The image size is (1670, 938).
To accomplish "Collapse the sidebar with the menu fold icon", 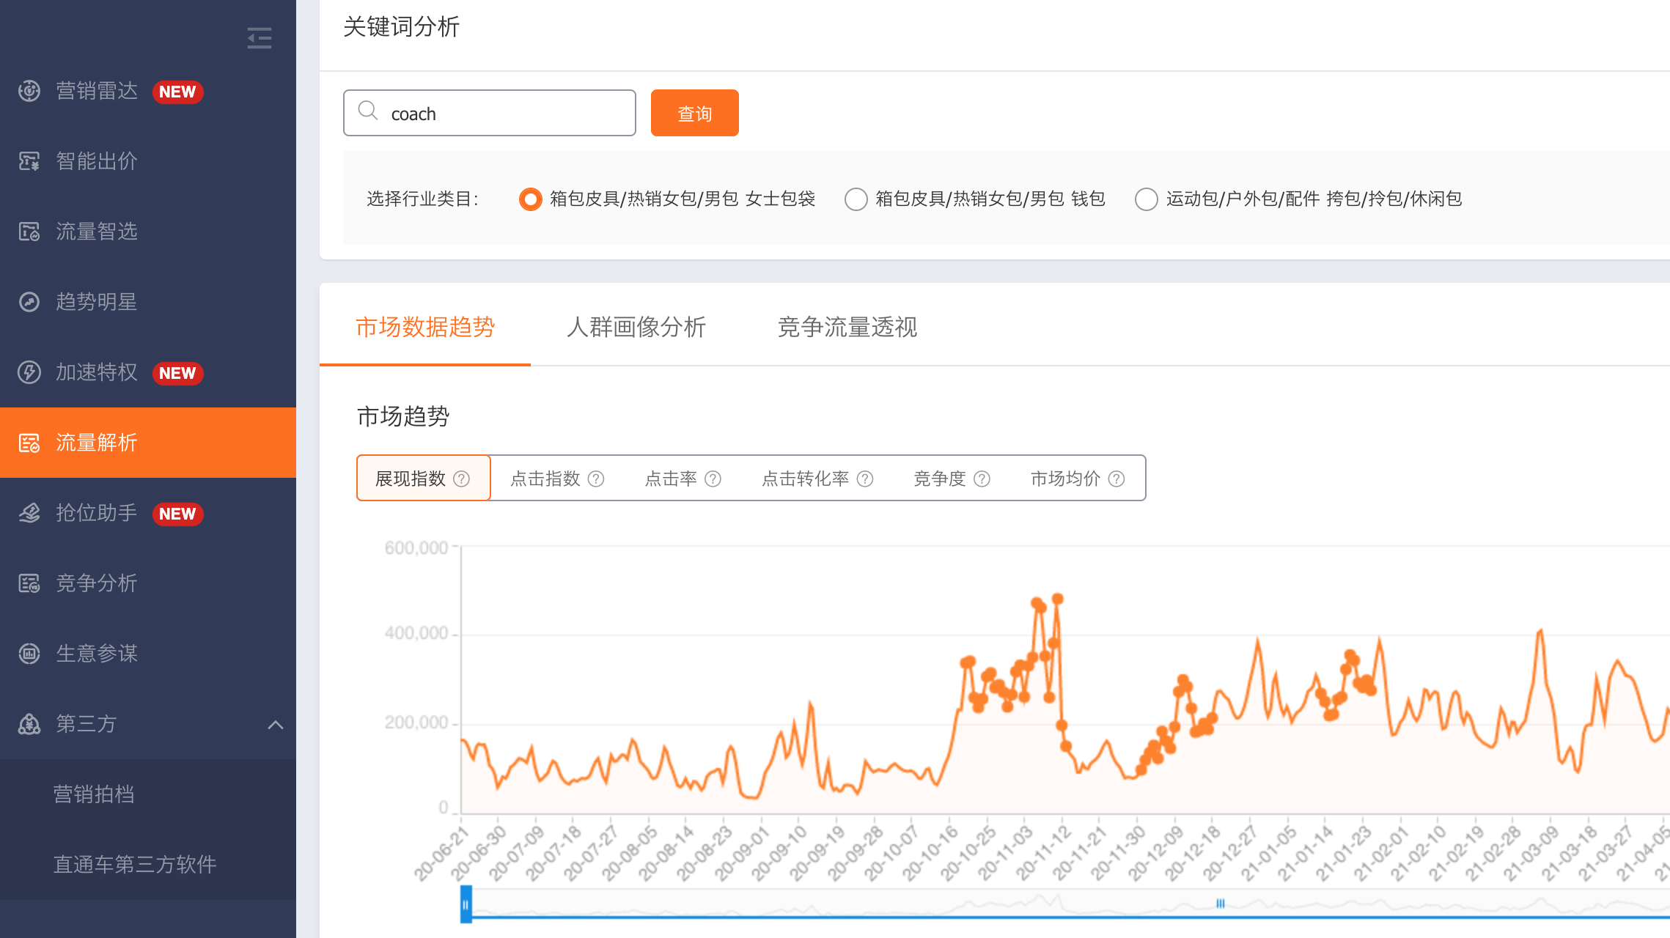I will (x=260, y=37).
